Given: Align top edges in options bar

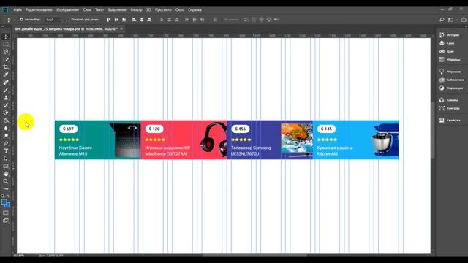Looking at the screenshot, I should [x=109, y=20].
